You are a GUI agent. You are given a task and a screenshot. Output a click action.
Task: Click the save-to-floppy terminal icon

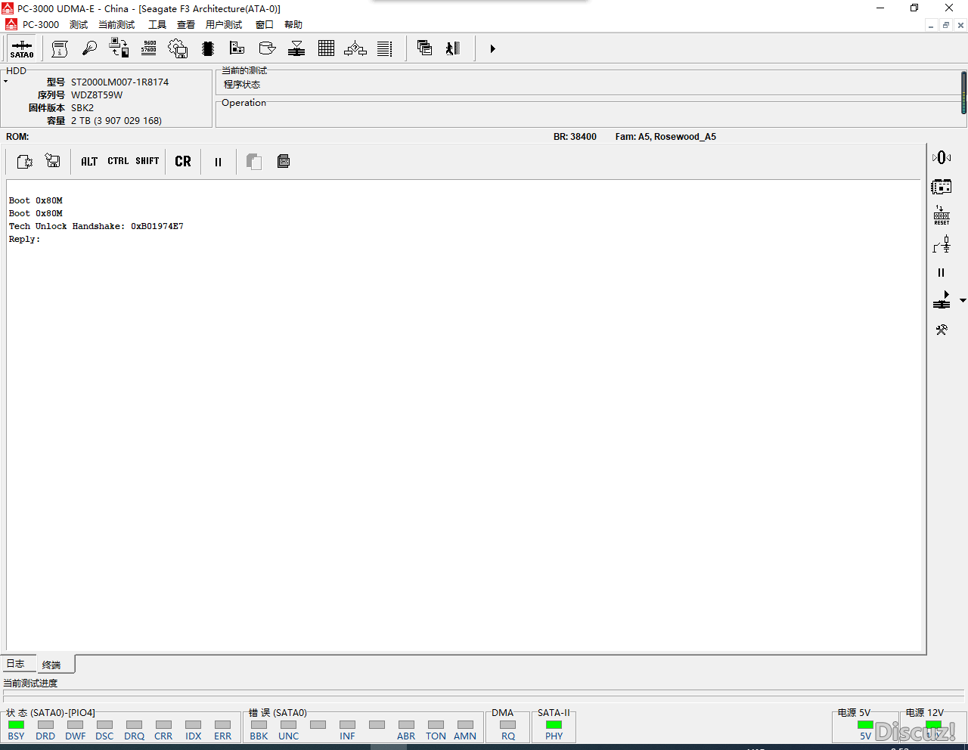(53, 161)
